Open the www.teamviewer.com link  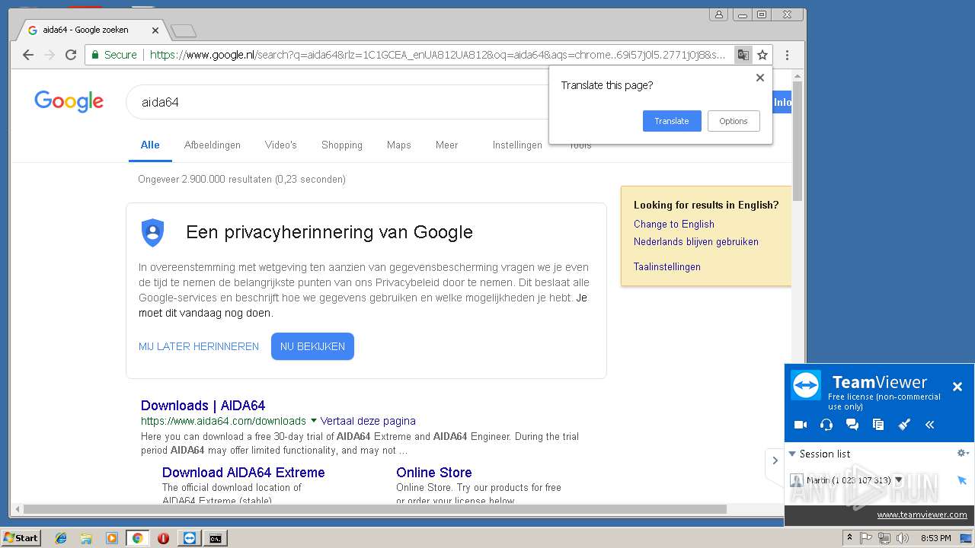tap(922, 515)
